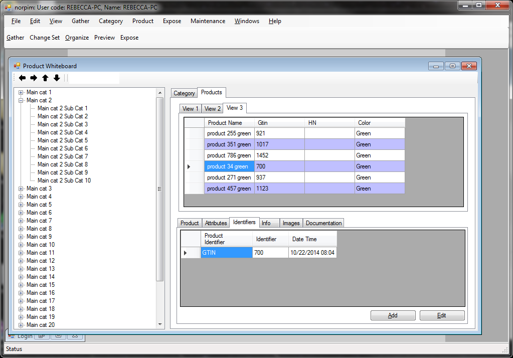Click the Add button
513x358 pixels.
[x=393, y=315]
